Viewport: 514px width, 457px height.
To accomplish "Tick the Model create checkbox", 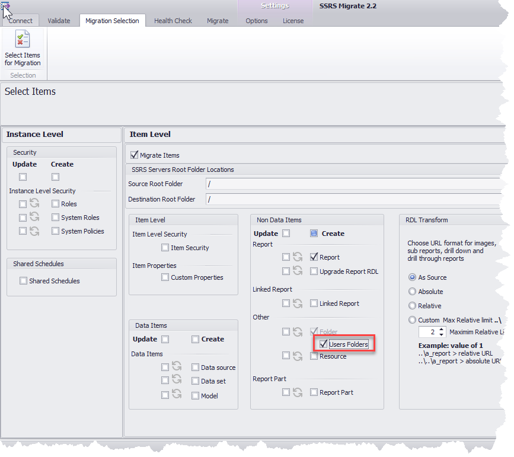I will pos(196,396).
